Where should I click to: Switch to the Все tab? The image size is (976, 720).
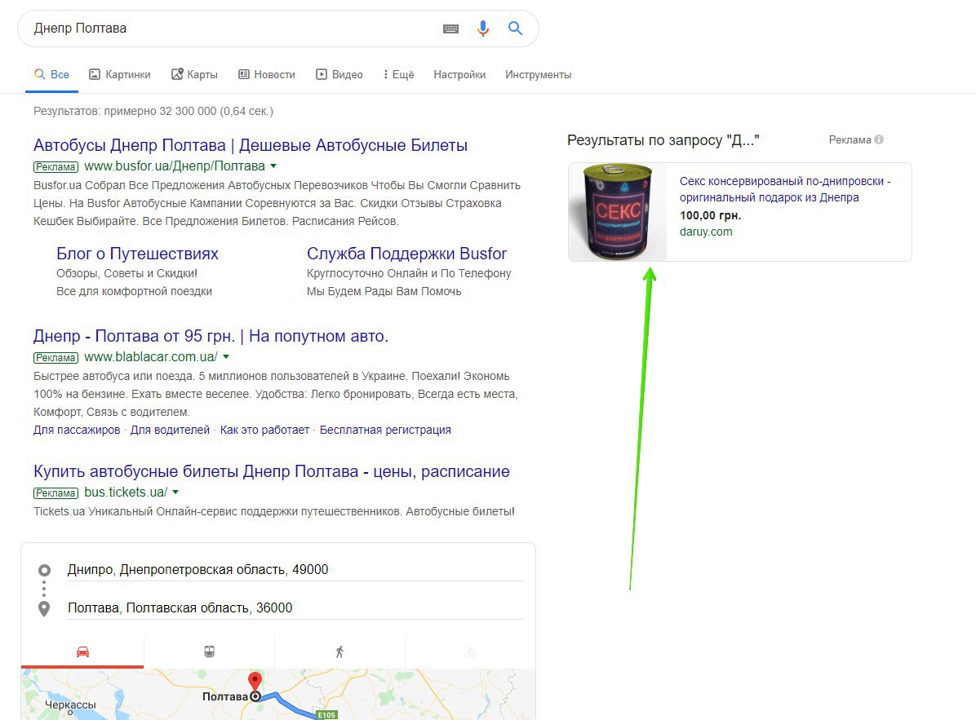click(51, 75)
